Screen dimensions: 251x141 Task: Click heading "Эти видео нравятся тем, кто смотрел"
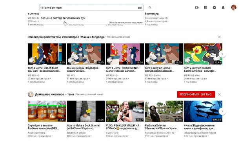pyautogui.click(x=66, y=37)
